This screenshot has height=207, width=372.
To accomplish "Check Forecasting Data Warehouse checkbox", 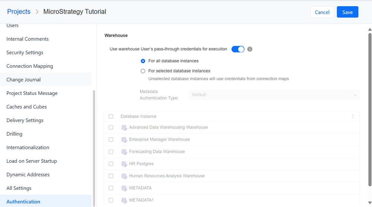I will point(111,152).
